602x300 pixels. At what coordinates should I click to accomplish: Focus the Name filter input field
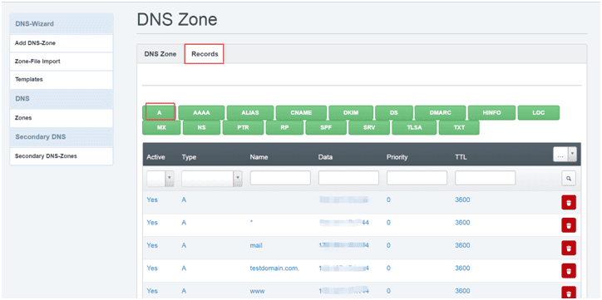coord(280,178)
